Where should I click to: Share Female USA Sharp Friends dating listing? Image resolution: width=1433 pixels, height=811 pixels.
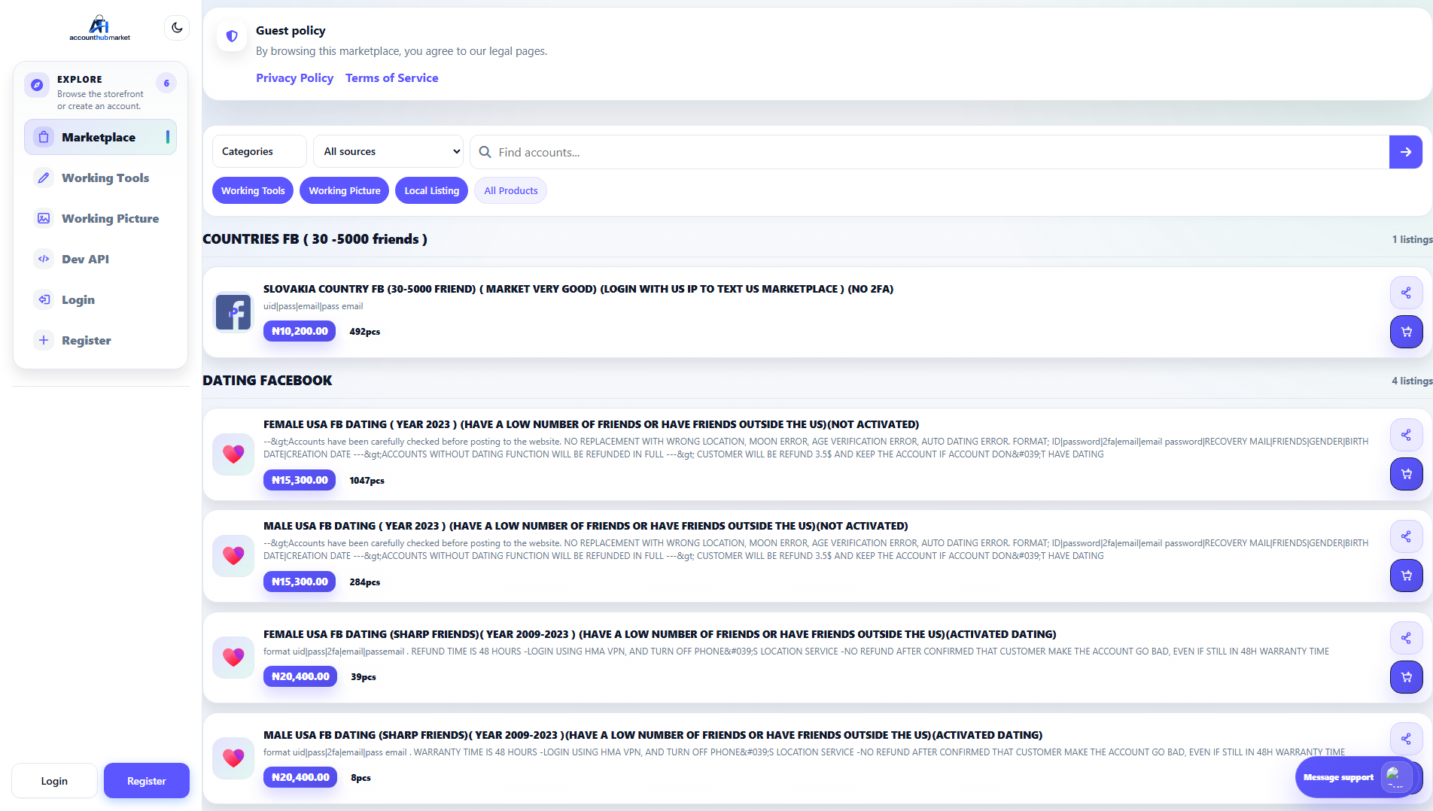click(x=1406, y=638)
